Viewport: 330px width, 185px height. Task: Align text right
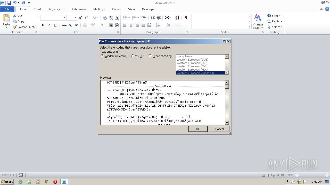(137, 25)
